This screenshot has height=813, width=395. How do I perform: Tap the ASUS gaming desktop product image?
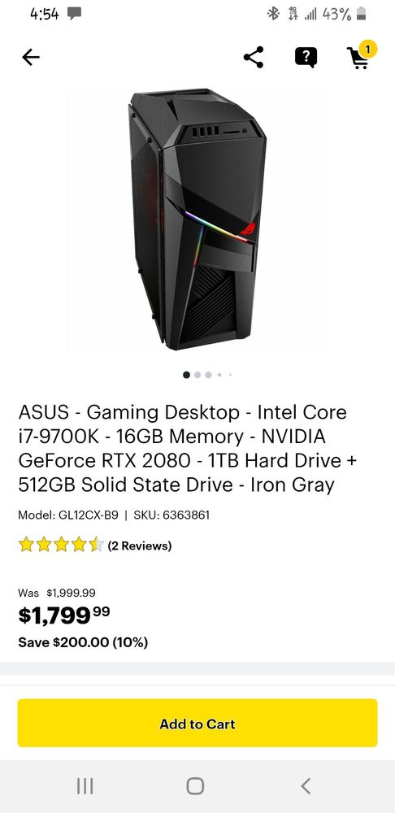(197, 219)
